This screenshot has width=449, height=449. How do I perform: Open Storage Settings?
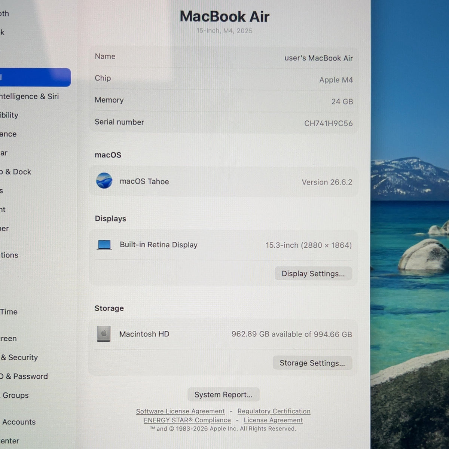tap(312, 363)
